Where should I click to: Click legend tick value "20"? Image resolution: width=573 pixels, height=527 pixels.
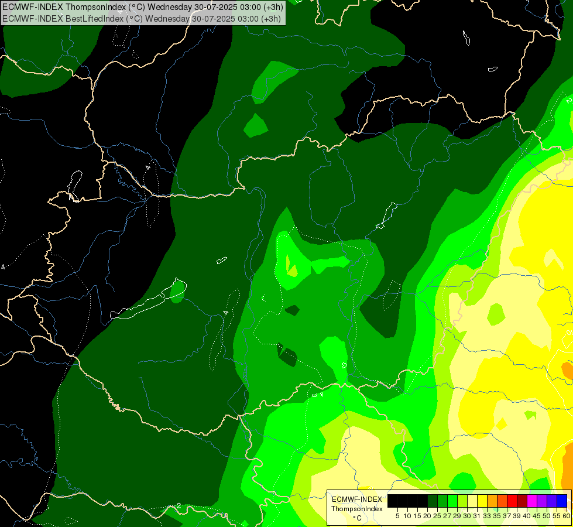click(427, 516)
